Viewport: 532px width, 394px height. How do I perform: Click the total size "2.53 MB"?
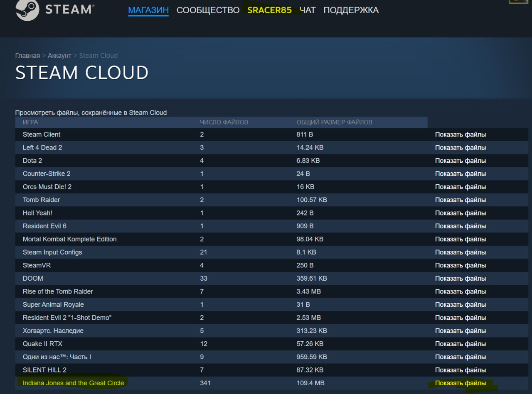(309, 318)
